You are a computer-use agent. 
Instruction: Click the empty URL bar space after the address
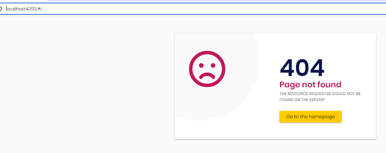tap(212, 9)
